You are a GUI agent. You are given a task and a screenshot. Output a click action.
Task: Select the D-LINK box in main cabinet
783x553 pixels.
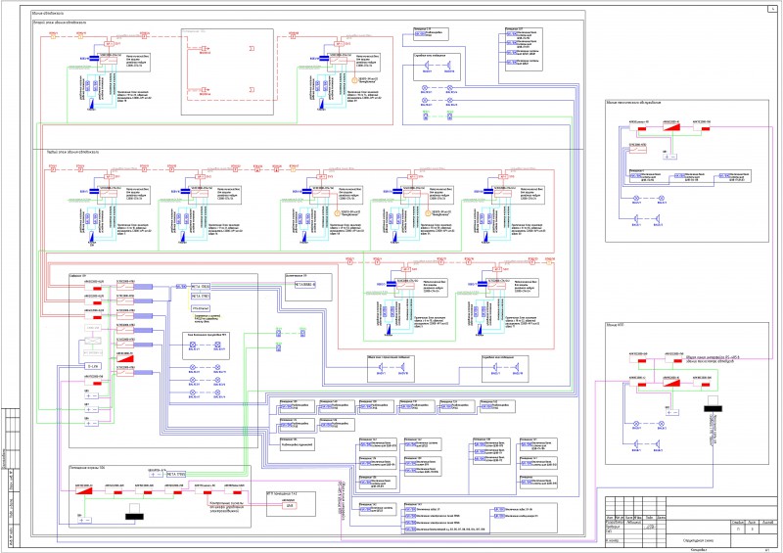pyautogui.click(x=93, y=366)
